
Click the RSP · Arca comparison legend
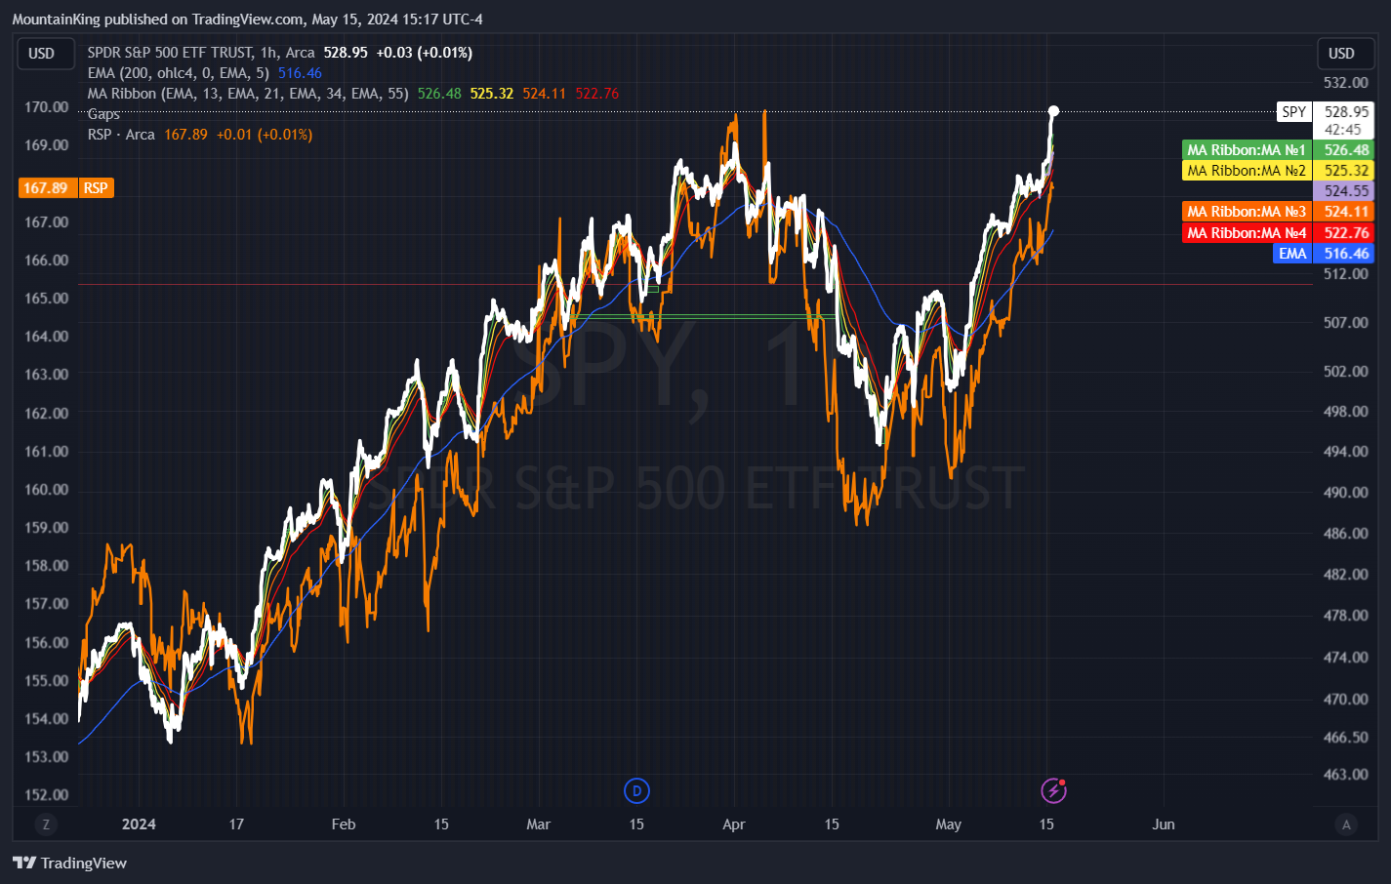pos(121,135)
